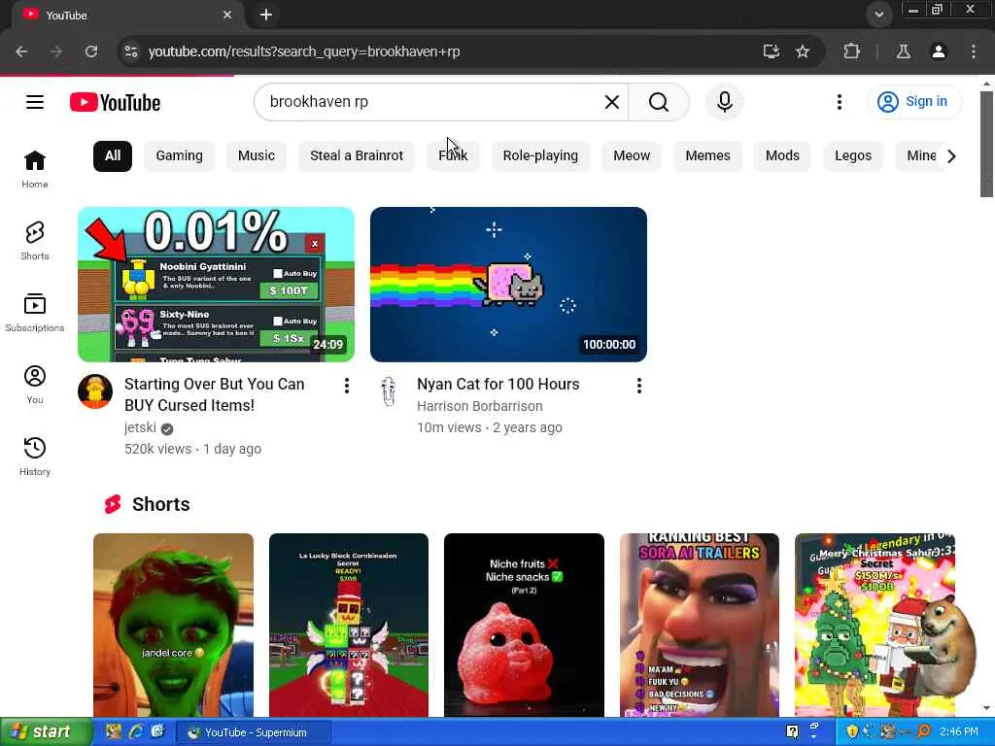Close the YouTube browser tab
Screen dimensions: 995x746
click(x=227, y=15)
